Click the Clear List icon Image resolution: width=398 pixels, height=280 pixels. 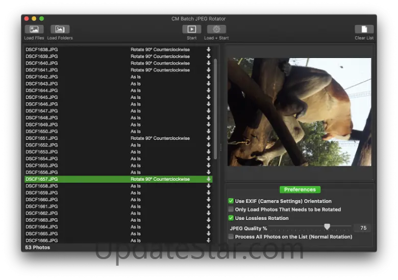(x=364, y=29)
